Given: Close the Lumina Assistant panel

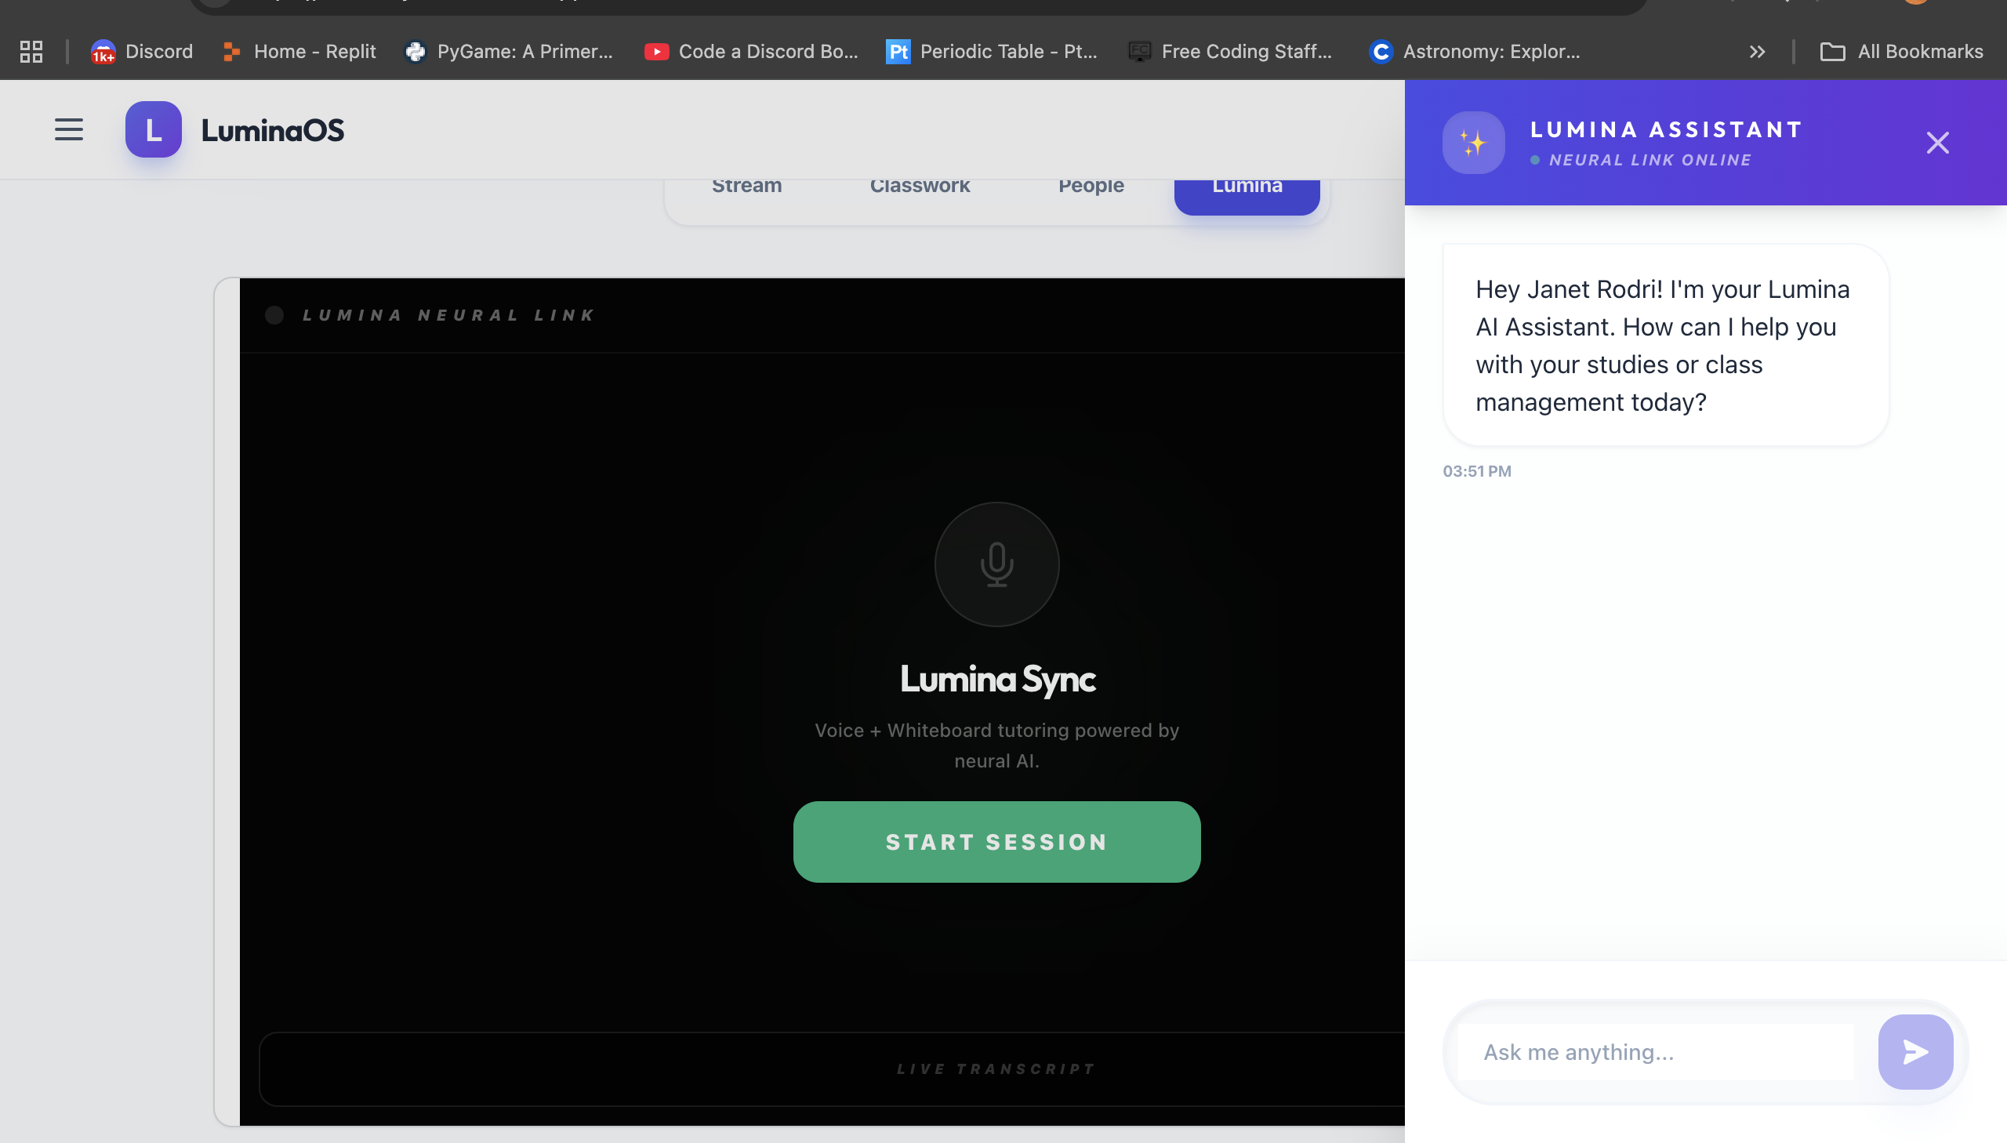Looking at the screenshot, I should 1937,143.
